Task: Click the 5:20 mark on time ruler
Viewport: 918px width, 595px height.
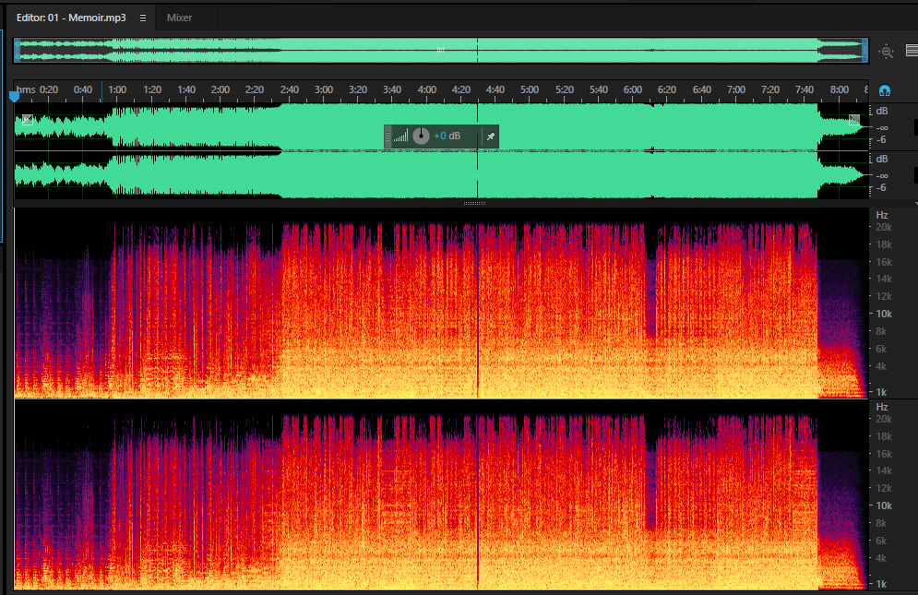Action: point(565,89)
